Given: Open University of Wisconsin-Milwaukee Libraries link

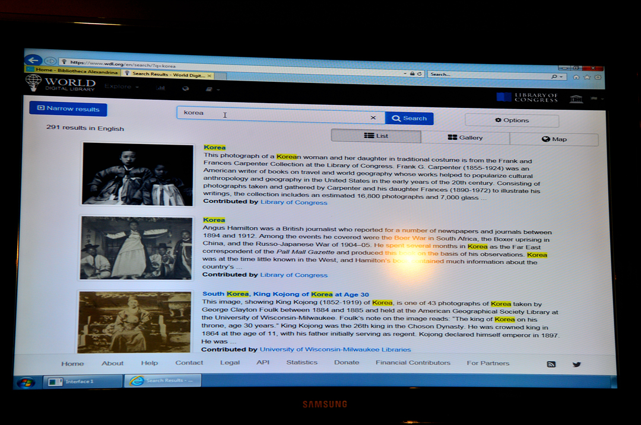Looking at the screenshot, I should [x=335, y=350].
